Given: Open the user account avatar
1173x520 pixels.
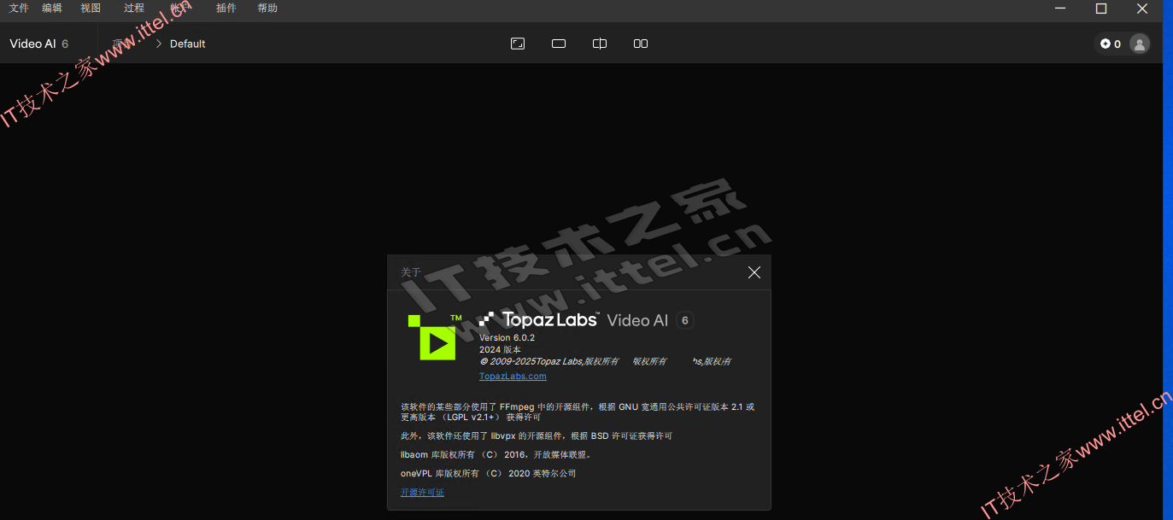Looking at the screenshot, I should [1140, 44].
